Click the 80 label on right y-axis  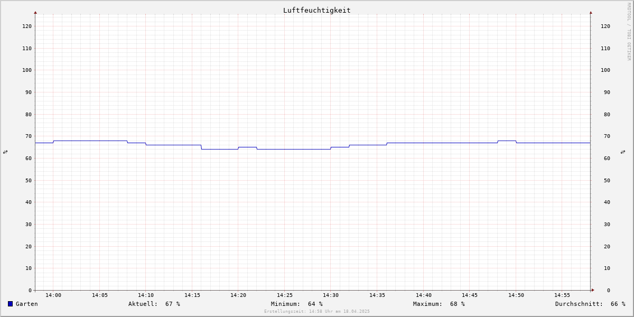(607, 114)
